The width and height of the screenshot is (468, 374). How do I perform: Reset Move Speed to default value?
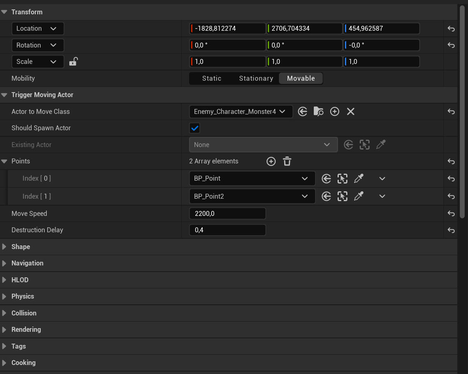pyautogui.click(x=451, y=213)
